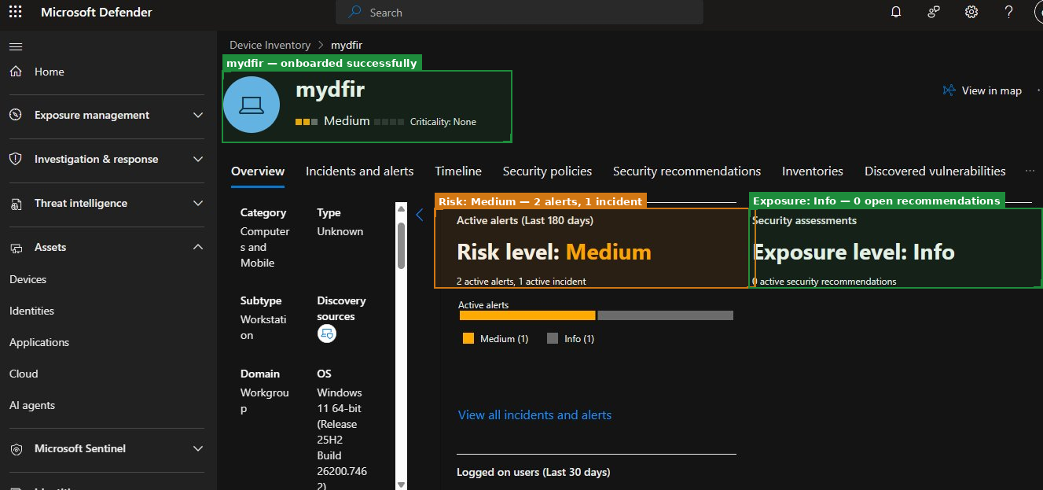Click View all incidents and alerts

click(534, 414)
